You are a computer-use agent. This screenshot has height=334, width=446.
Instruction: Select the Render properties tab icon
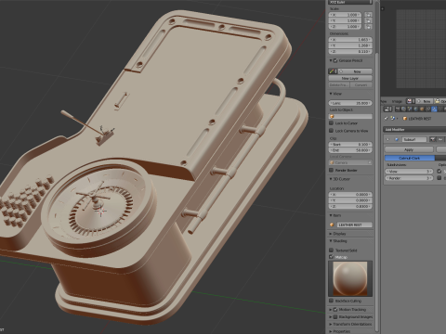[398, 109]
